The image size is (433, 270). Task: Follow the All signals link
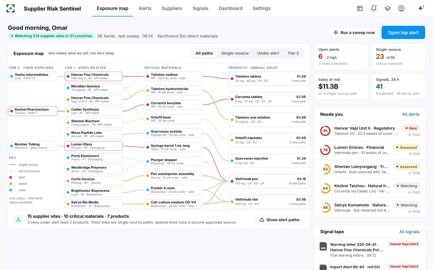tap(409, 232)
